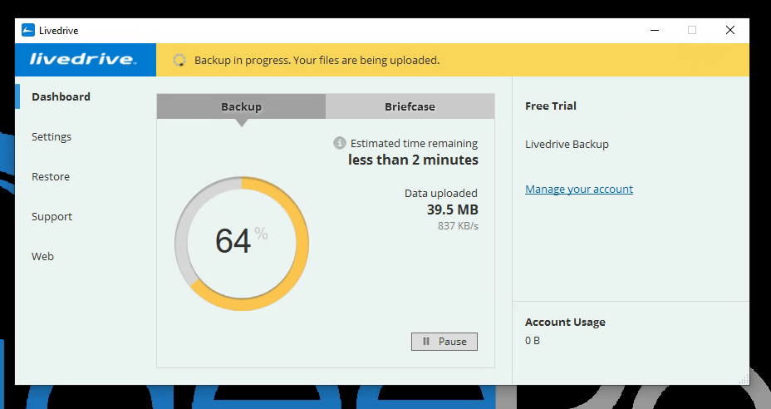Screen dimensions: 771x409
Task: Click the spinning progress icon in yellow banner
Action: tap(179, 60)
